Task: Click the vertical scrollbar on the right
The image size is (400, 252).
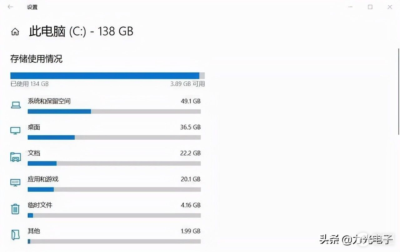Action: point(398,91)
